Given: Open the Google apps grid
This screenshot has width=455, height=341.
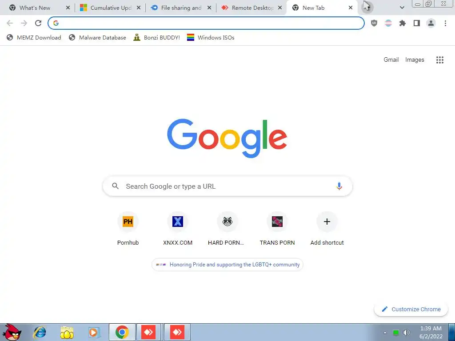Looking at the screenshot, I should [x=439, y=60].
